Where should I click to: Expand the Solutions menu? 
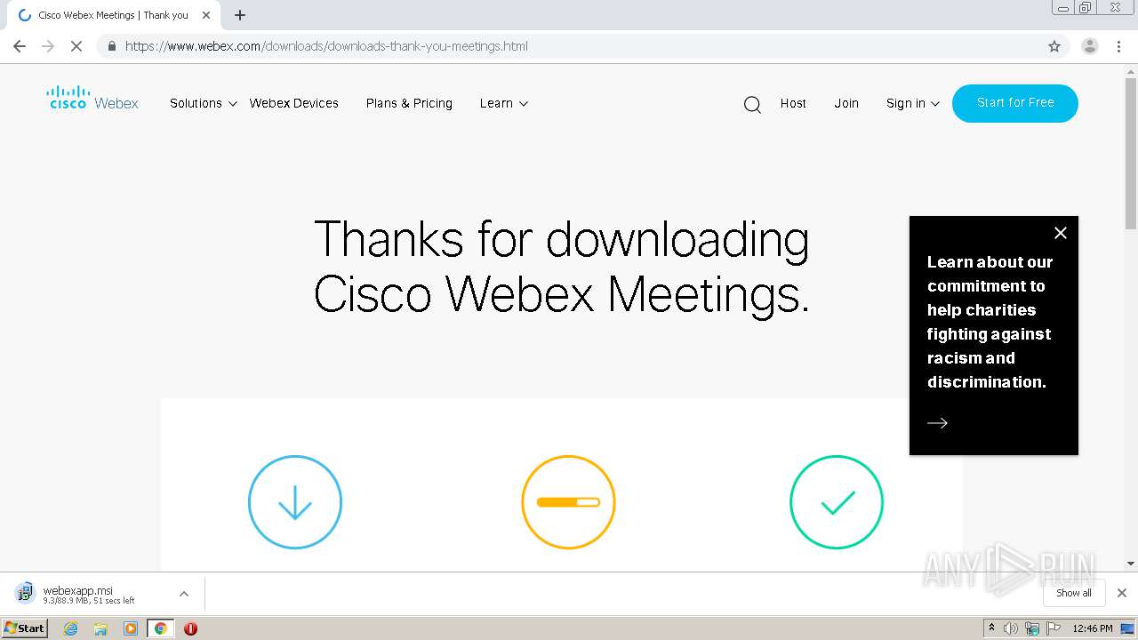pyautogui.click(x=204, y=103)
